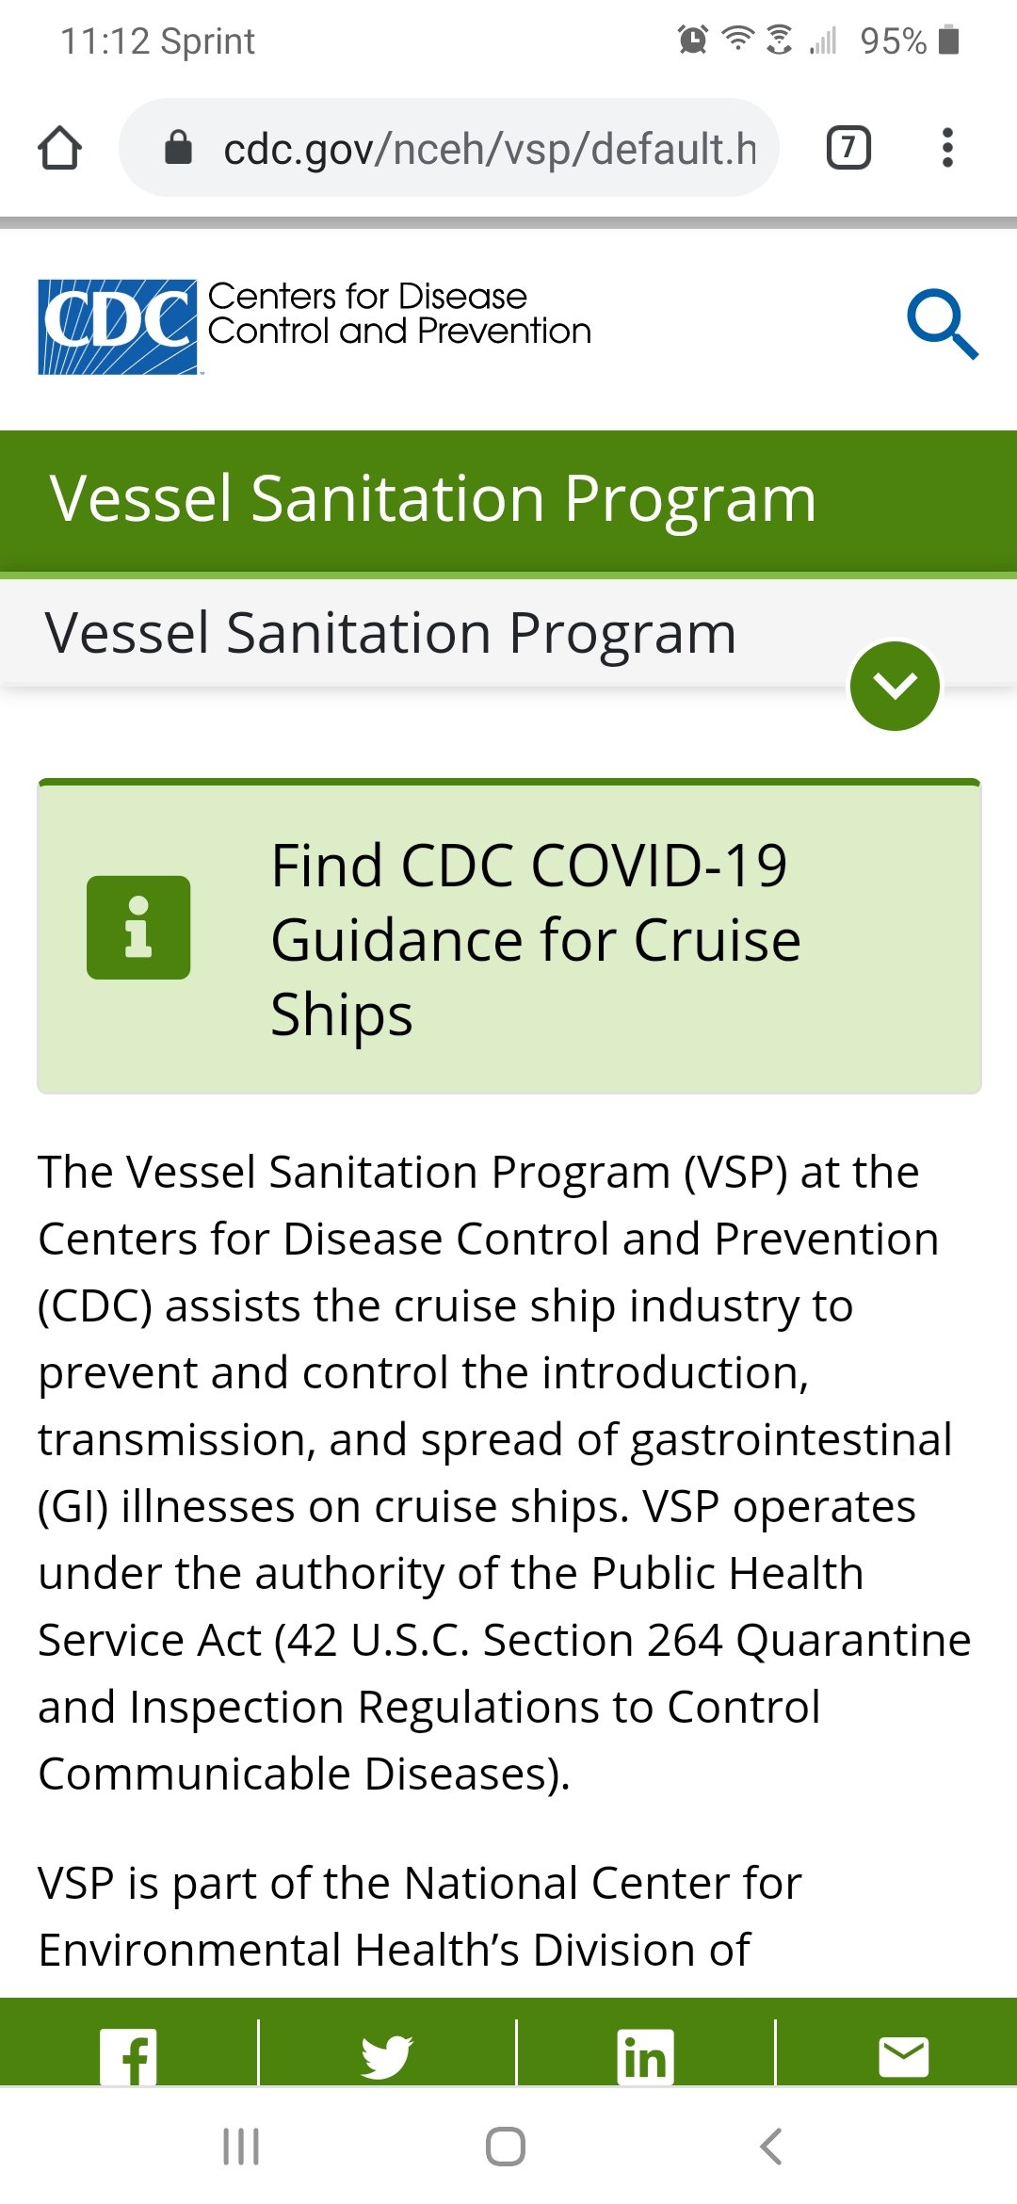Viewport: 1017px width, 2204px height.
Task: Open CDC site search magnifier
Action: coord(942,325)
